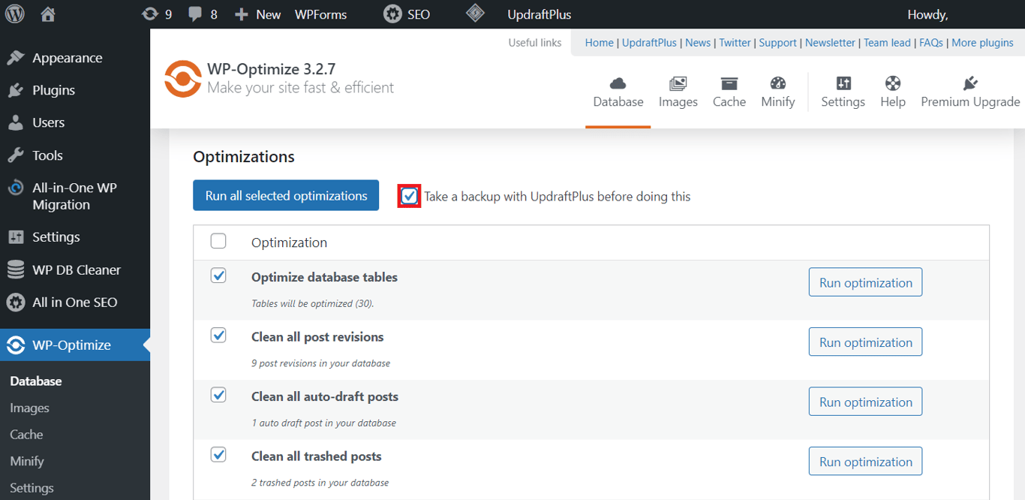
Task: Click the Minify icon in WP-Optimize header
Action: 777,84
